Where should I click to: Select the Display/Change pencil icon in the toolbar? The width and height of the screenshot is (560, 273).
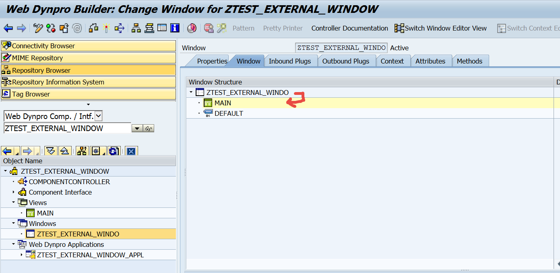pos(37,28)
